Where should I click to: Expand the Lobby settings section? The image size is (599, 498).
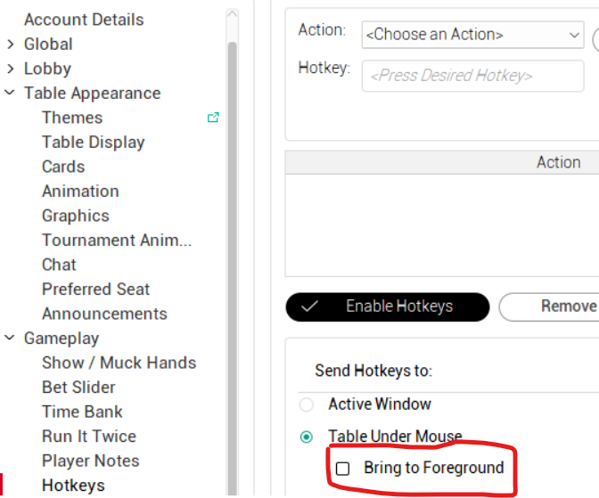pyautogui.click(x=10, y=69)
